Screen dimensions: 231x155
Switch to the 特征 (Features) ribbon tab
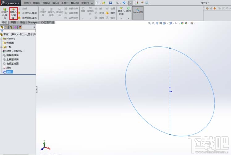point(4,22)
